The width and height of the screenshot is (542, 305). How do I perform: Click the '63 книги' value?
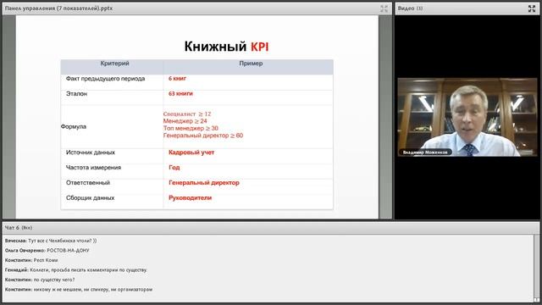[x=180, y=94]
